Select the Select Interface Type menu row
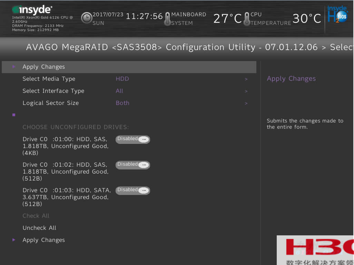 point(129,91)
